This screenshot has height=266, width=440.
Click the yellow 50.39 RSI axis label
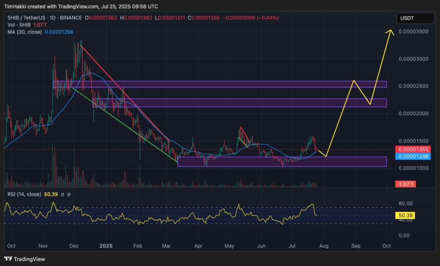pyautogui.click(x=406, y=215)
